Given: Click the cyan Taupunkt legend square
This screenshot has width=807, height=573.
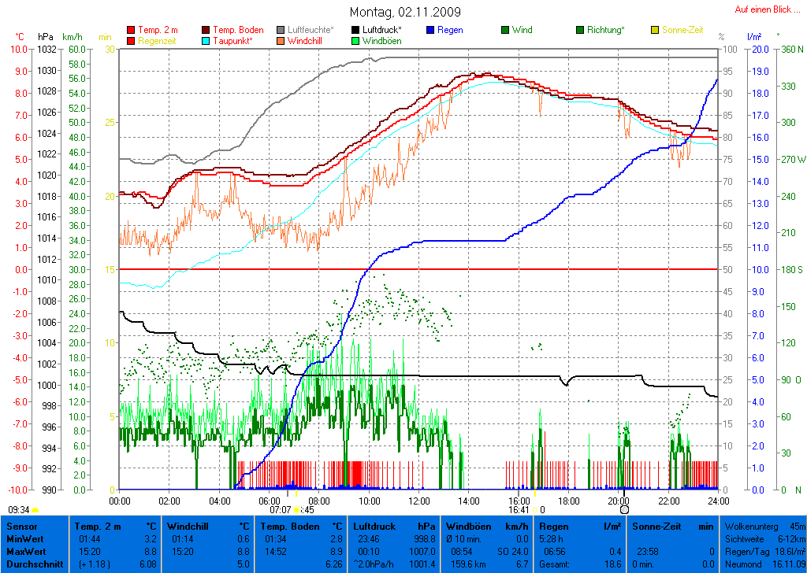Looking at the screenshot, I should [x=206, y=40].
